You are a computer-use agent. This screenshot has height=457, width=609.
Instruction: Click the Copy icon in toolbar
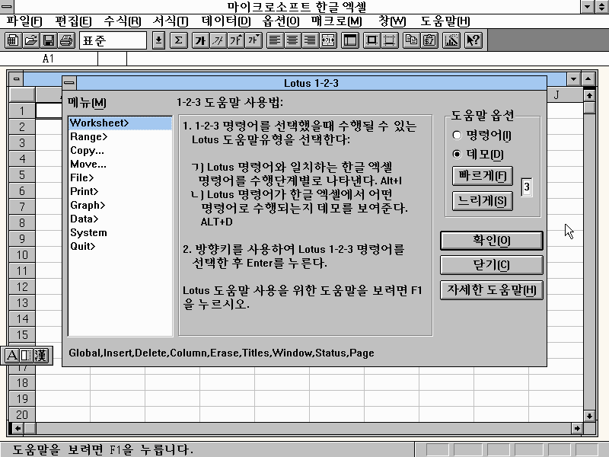point(411,40)
